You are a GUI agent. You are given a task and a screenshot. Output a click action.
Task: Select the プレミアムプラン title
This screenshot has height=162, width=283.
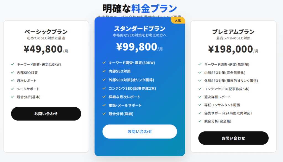233,32
